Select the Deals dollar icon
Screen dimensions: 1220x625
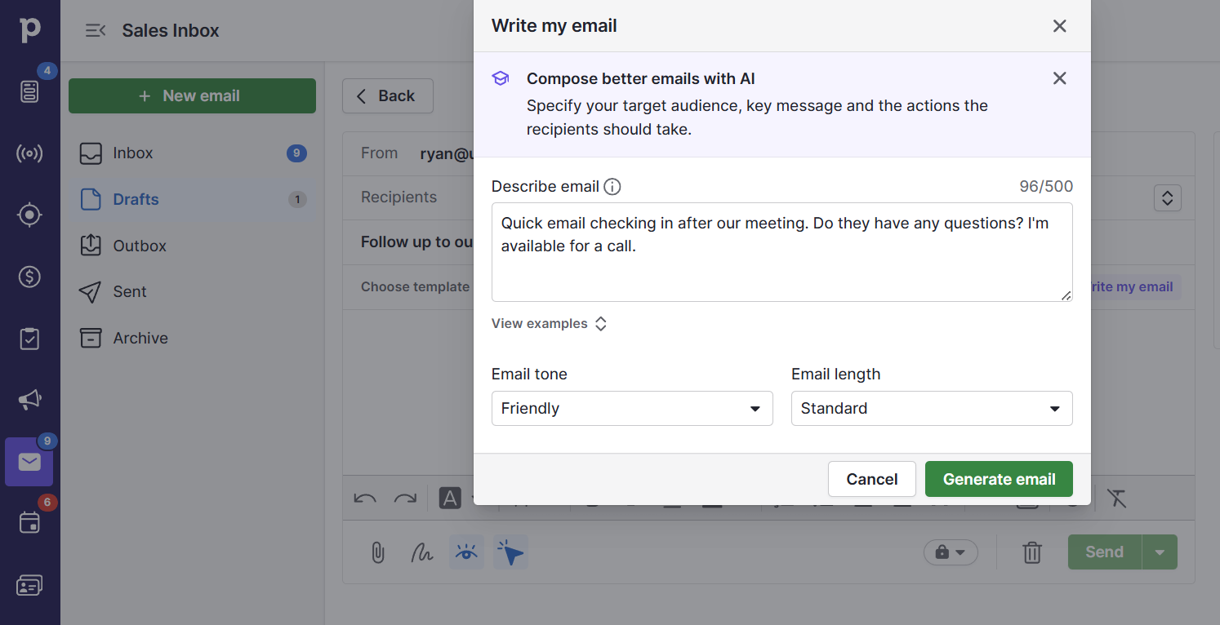tap(30, 277)
